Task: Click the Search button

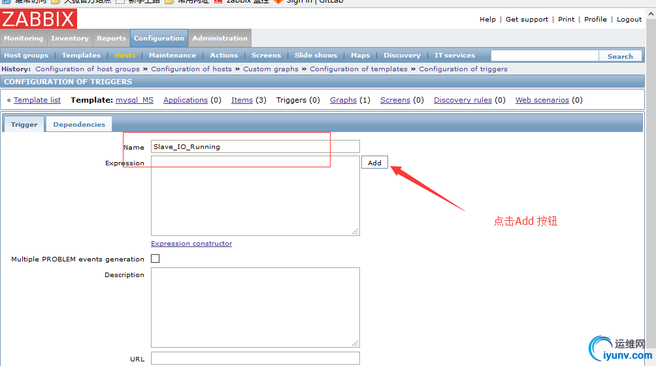Action: click(620, 56)
